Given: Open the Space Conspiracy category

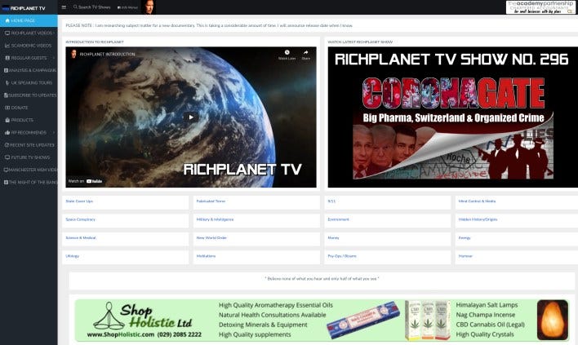Looking at the screenshot, I should pos(80,219).
